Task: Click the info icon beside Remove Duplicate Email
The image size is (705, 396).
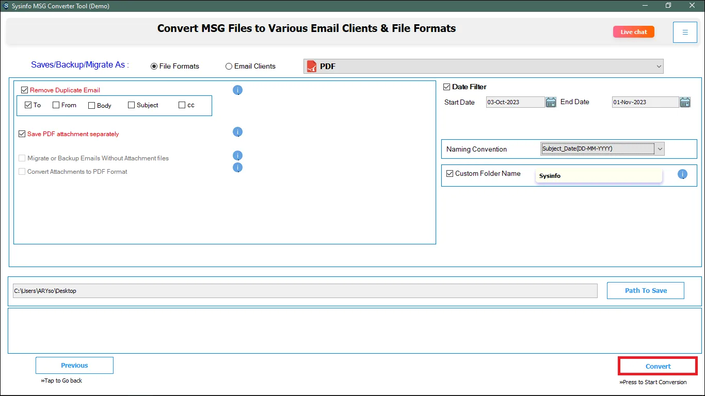Action: (237, 90)
